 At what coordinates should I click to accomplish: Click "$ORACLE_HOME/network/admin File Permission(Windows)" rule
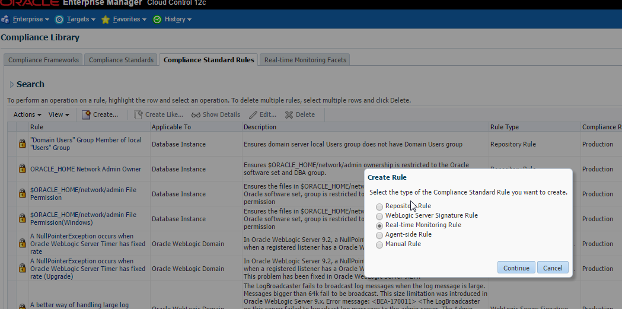coord(83,219)
